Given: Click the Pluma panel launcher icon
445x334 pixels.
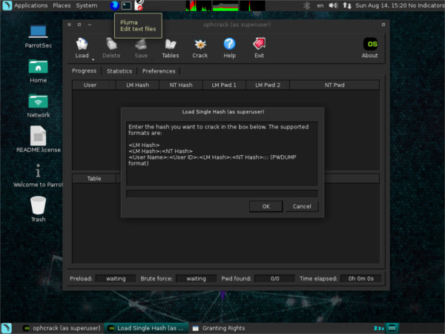Looking at the screenshot, I should [x=139, y=5].
